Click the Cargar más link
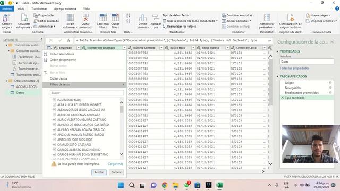340x191 pixels. point(115,164)
